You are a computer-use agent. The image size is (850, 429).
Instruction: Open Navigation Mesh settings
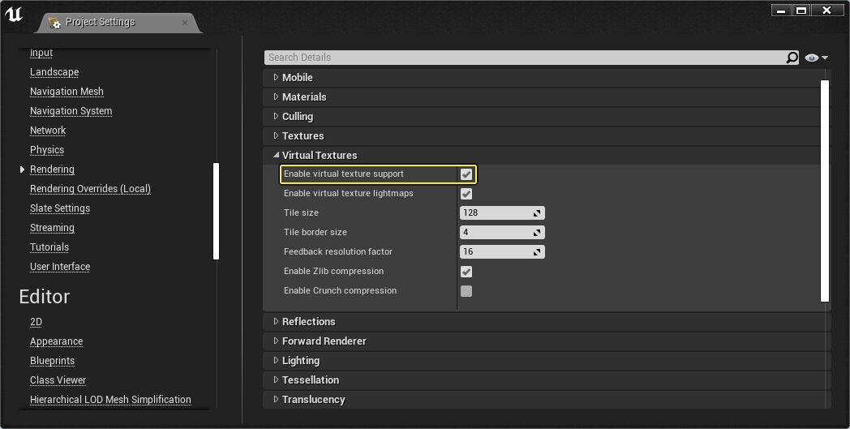click(67, 92)
